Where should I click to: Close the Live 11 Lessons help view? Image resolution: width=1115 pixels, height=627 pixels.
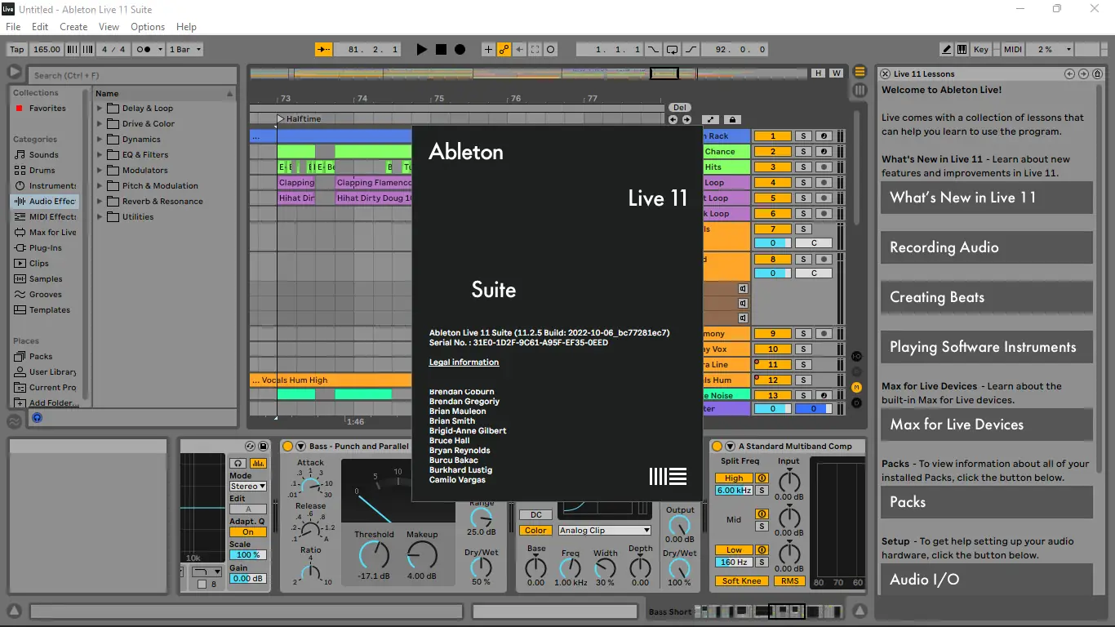[x=885, y=73]
